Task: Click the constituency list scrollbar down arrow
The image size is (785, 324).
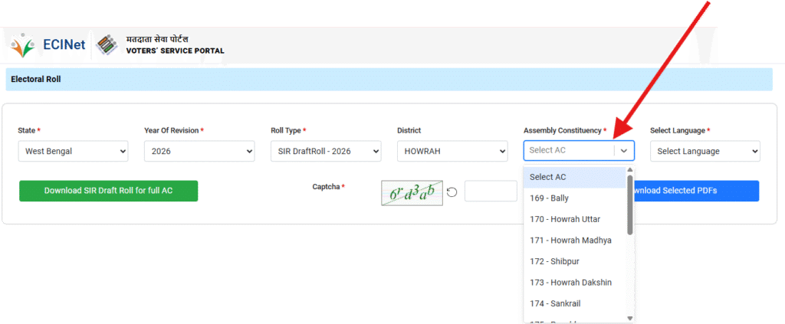Action: [x=630, y=317]
